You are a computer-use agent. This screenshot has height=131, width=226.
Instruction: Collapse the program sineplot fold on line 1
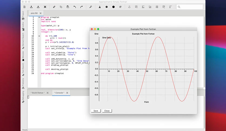39,17
